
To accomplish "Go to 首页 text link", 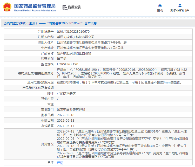I will (x=160, y=11).
